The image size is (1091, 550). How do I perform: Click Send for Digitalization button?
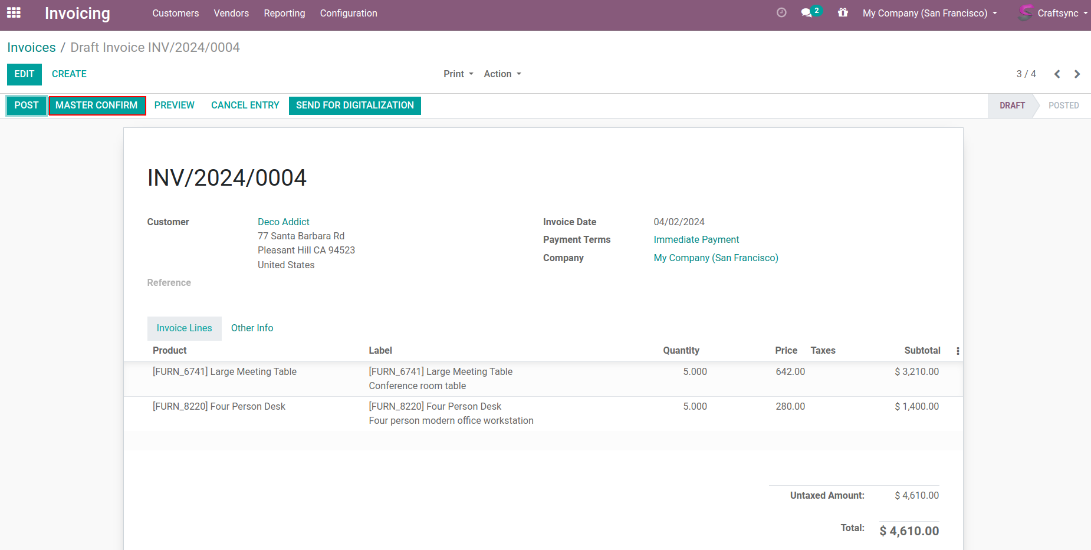pyautogui.click(x=354, y=106)
